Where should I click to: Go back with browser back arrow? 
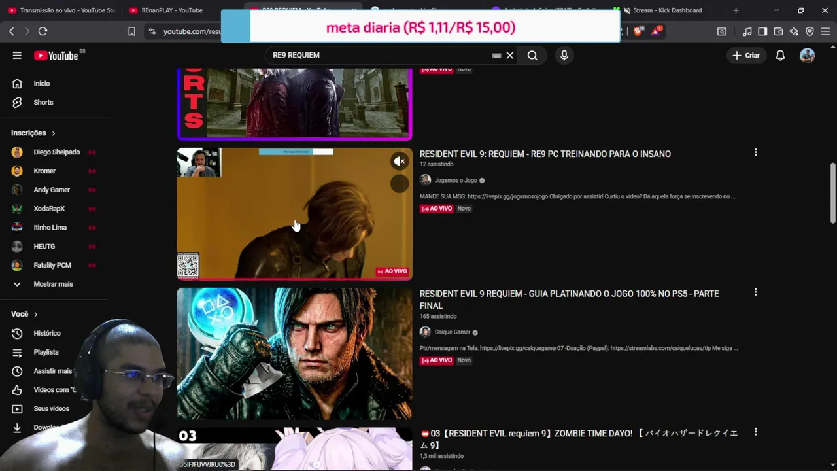tap(11, 31)
